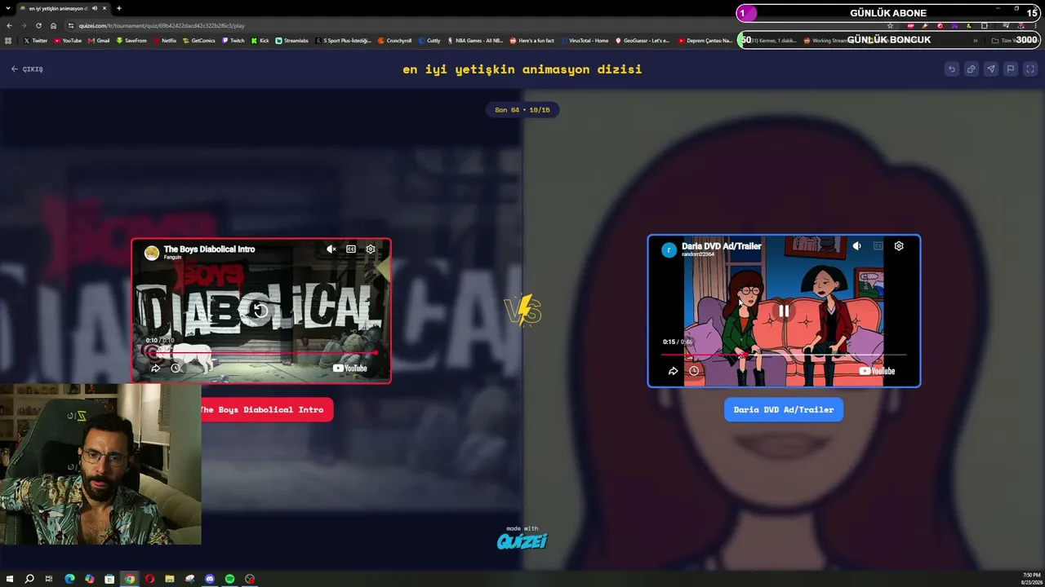Screen dimensions: 1045x587
Task: Open the VirusTotal - Home bookmark
Action: 585,41
